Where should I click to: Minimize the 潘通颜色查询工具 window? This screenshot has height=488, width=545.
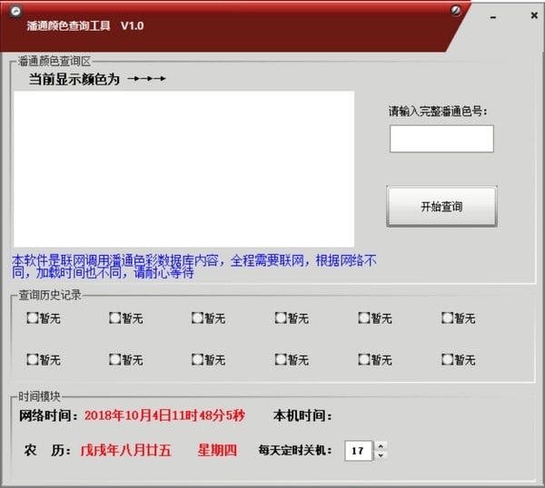coord(493,17)
